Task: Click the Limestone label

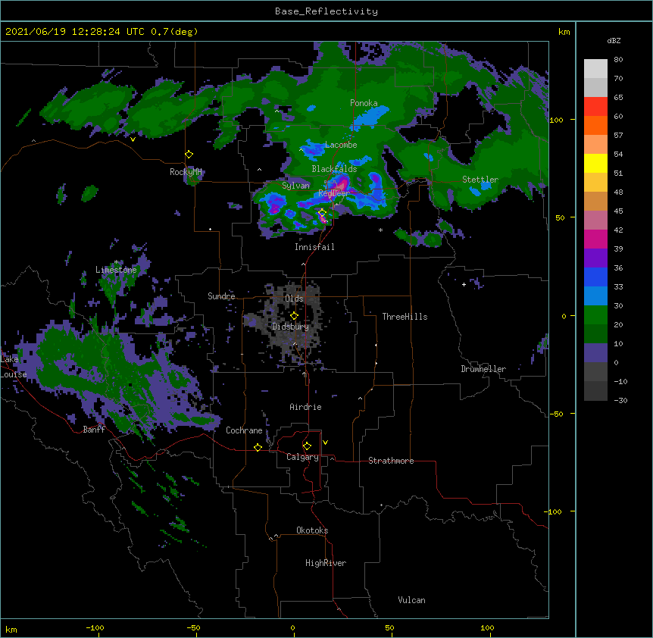Action: (x=116, y=270)
